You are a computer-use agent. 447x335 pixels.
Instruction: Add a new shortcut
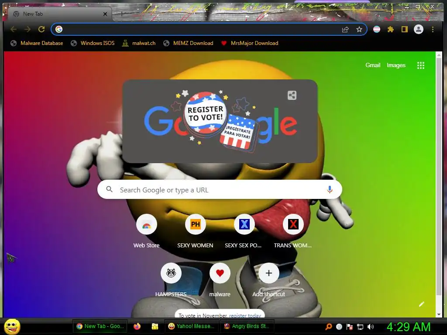pyautogui.click(x=268, y=273)
